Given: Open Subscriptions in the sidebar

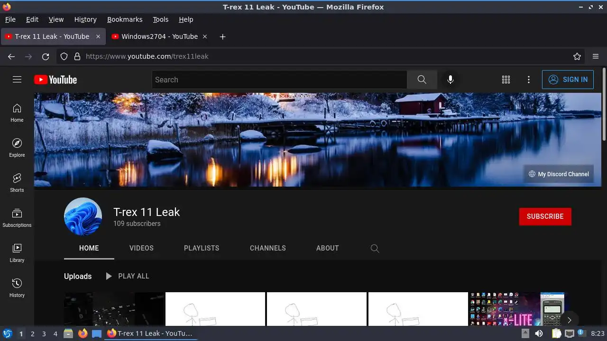Looking at the screenshot, I should [x=17, y=218].
